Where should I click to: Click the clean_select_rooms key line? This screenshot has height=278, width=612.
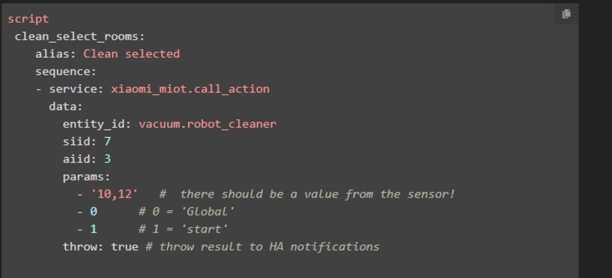click(80, 37)
